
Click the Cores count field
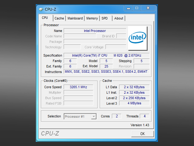[x=117, y=116]
